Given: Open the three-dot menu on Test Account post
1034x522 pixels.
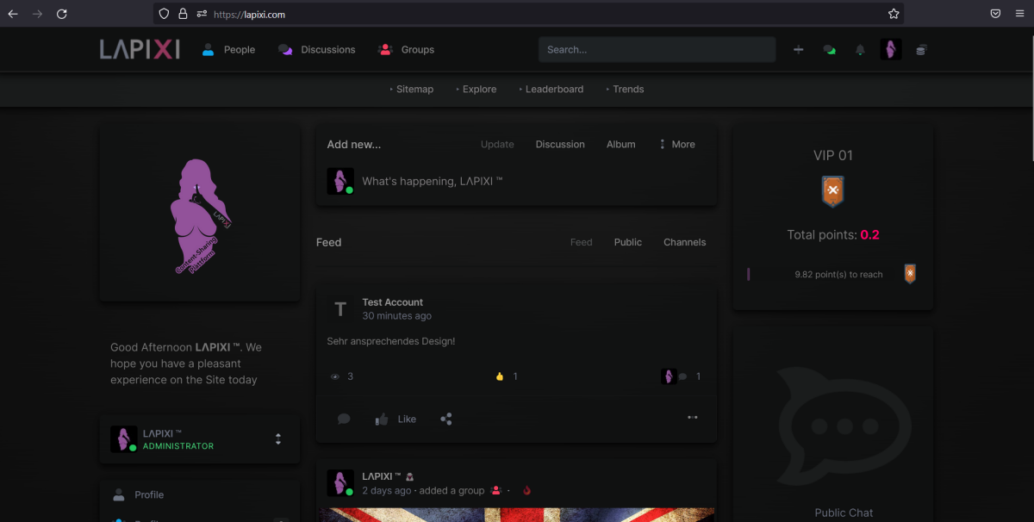Looking at the screenshot, I should point(692,418).
